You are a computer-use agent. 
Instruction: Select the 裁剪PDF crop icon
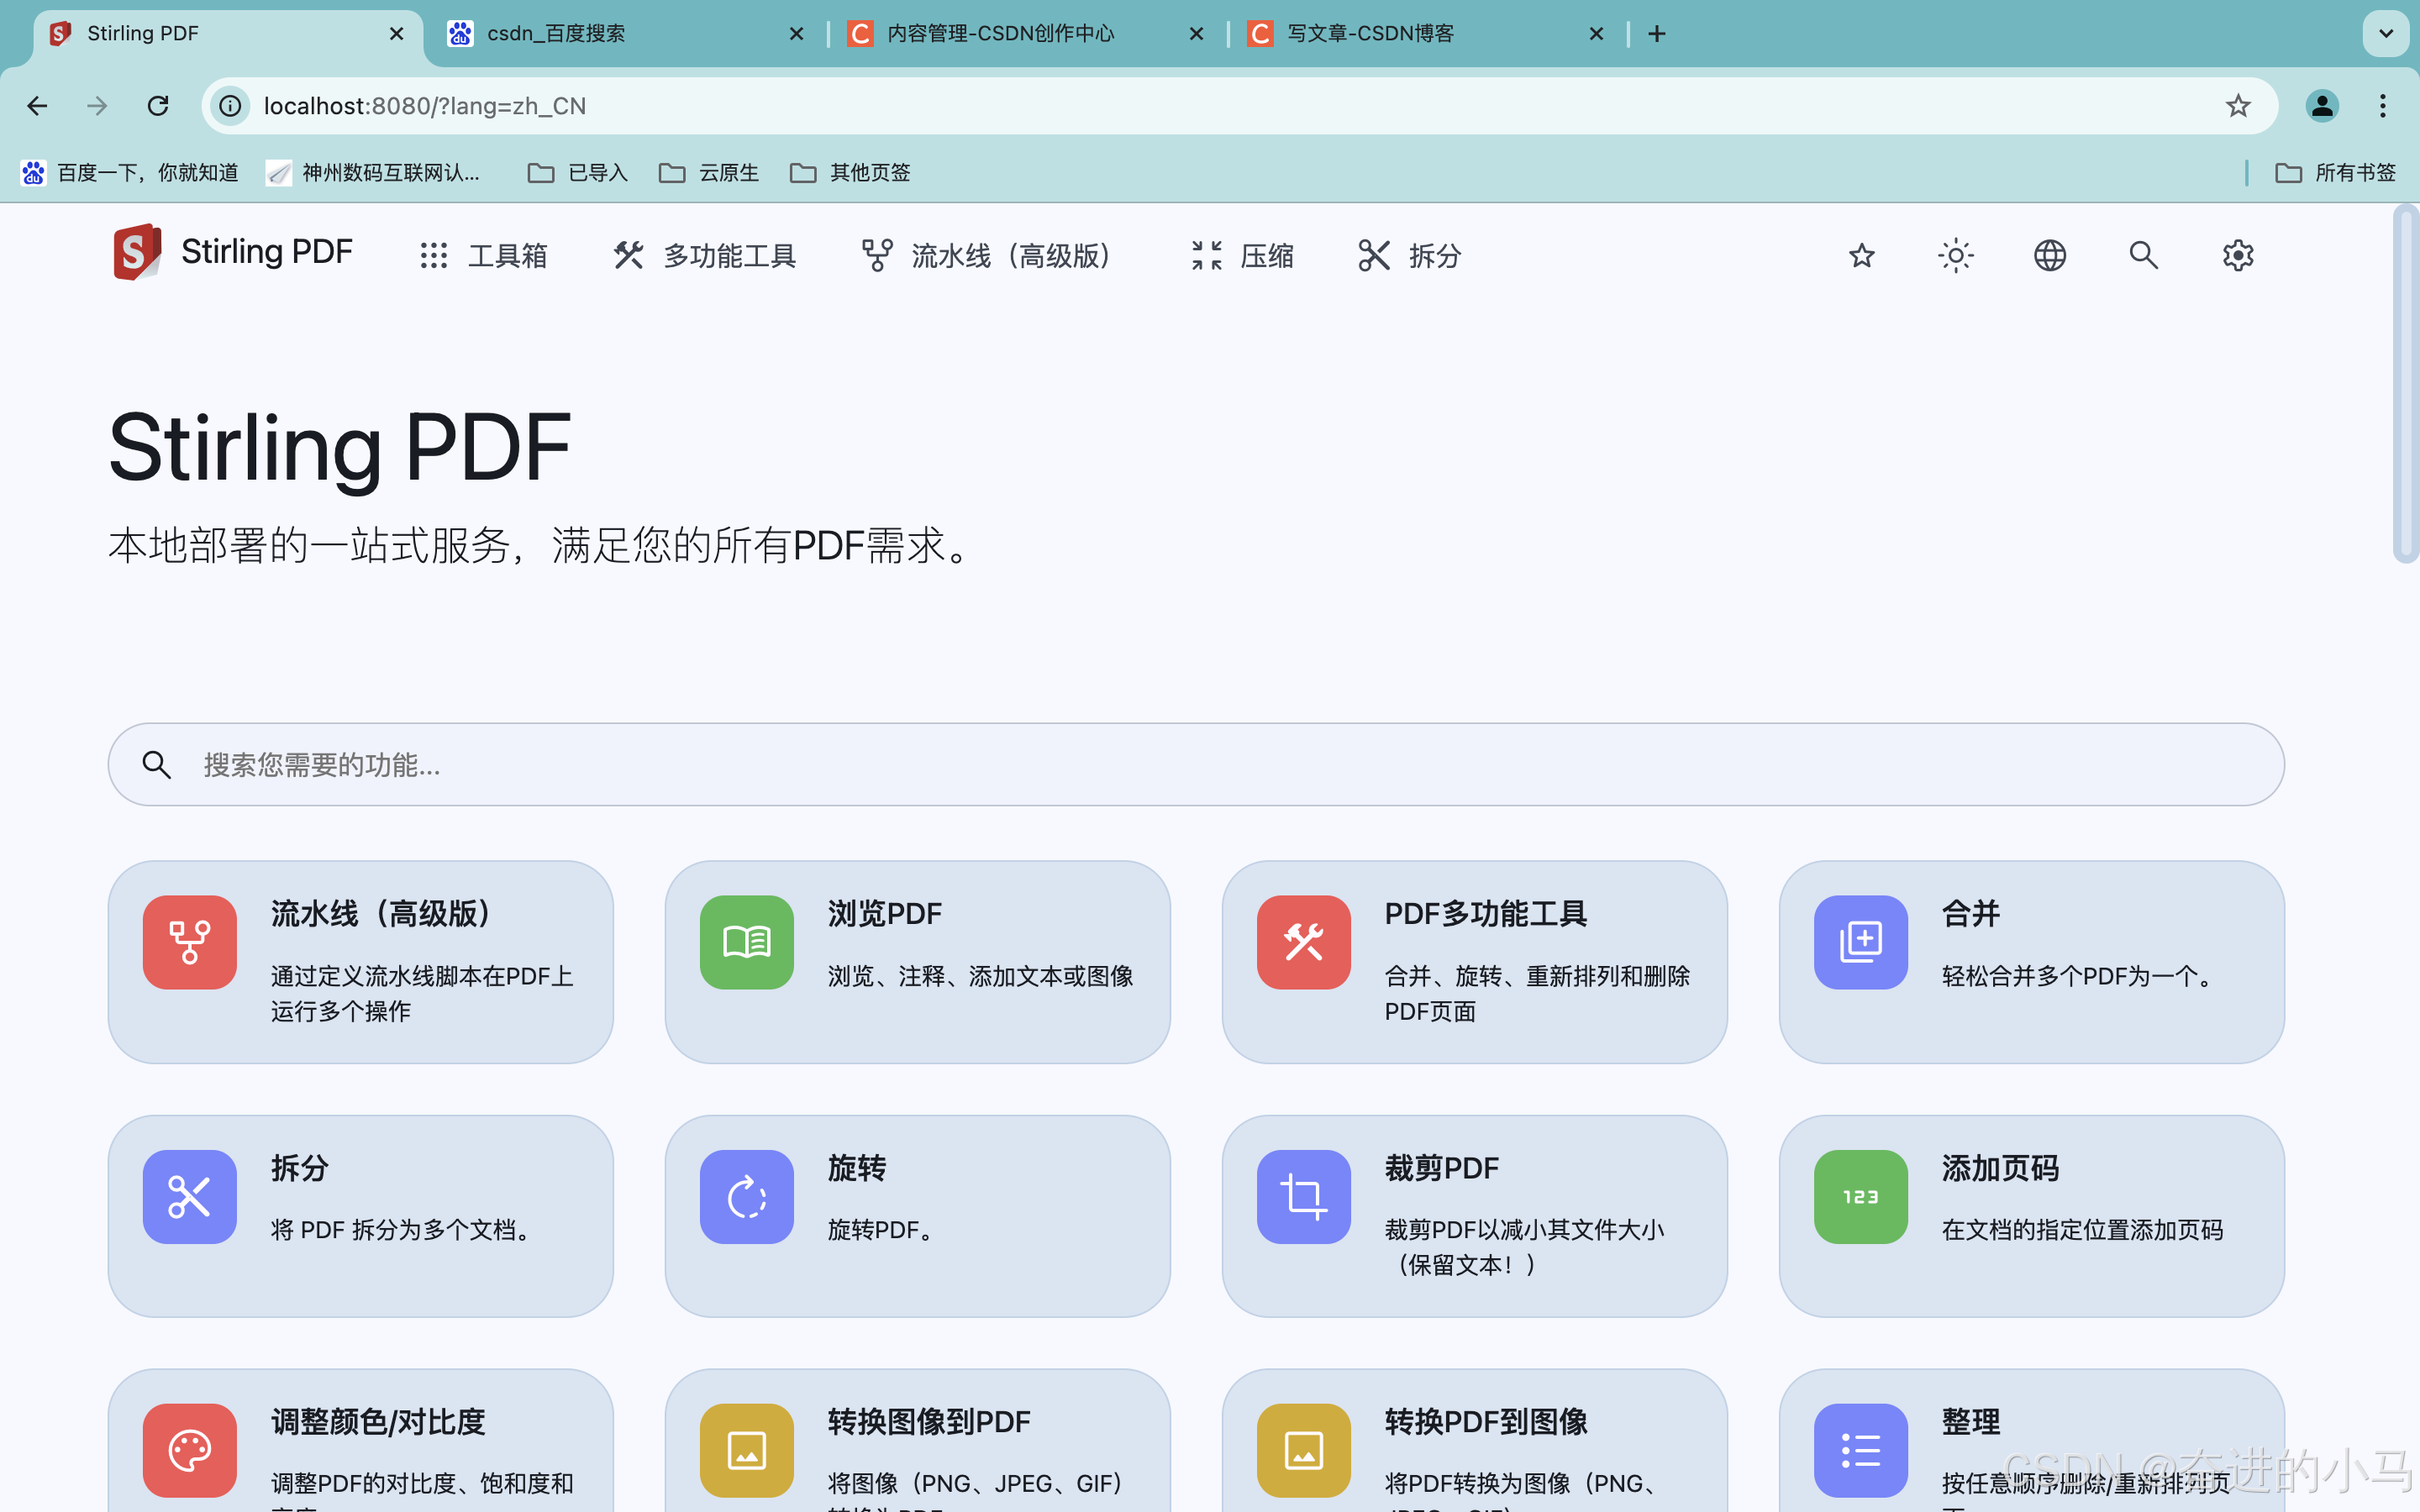tap(1303, 1196)
